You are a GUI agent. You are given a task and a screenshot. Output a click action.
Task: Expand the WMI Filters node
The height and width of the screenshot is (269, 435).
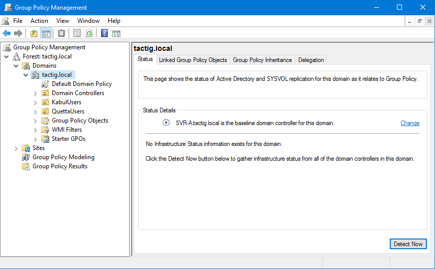click(x=35, y=130)
